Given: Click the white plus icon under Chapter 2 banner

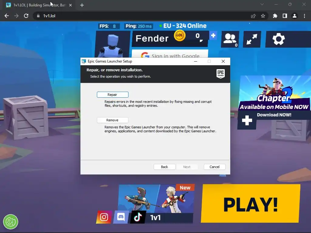Looking at the screenshot, I should (x=247, y=120).
